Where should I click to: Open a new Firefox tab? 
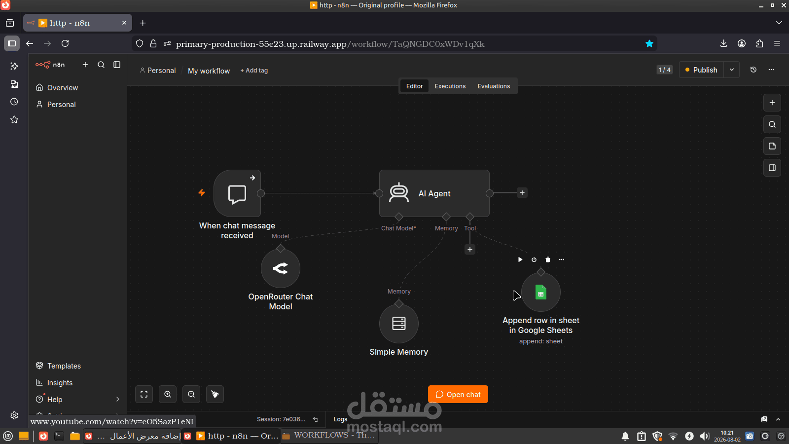point(143,23)
